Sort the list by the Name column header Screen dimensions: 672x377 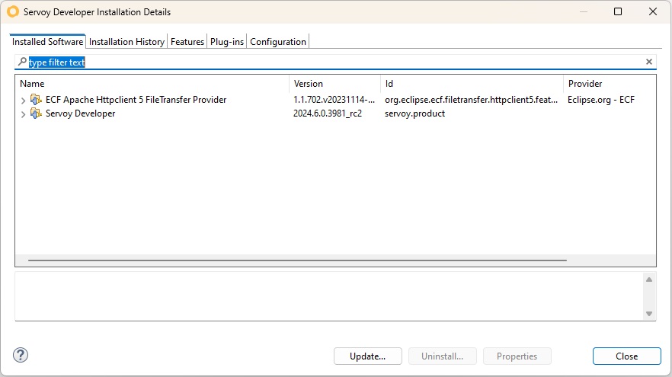click(x=152, y=84)
